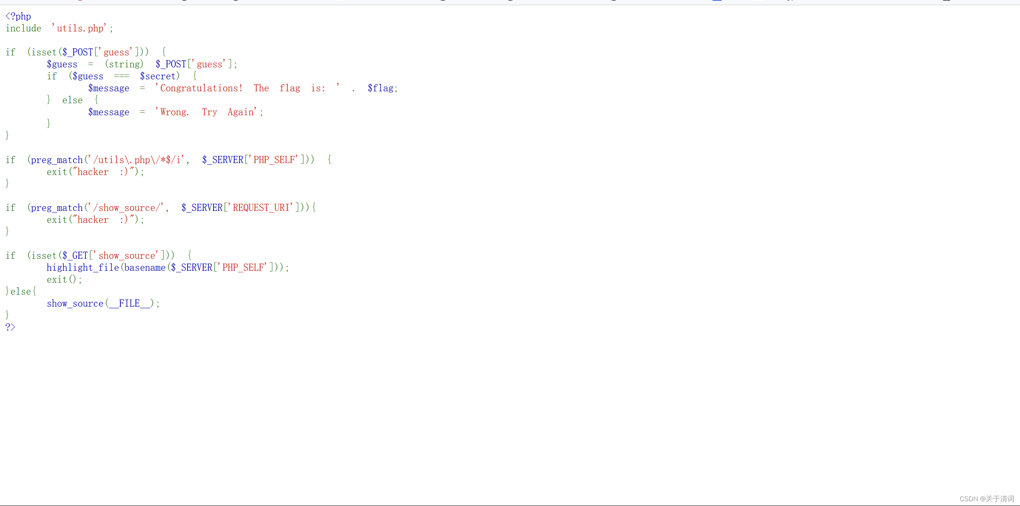Click the highlight_file function name
The width and height of the screenshot is (1020, 506).
[x=83, y=268]
